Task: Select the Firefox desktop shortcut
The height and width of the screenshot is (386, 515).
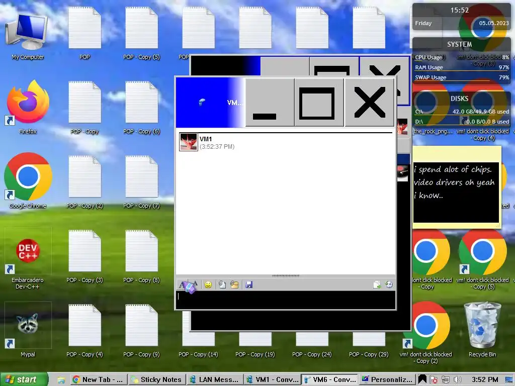Action: pos(28,108)
